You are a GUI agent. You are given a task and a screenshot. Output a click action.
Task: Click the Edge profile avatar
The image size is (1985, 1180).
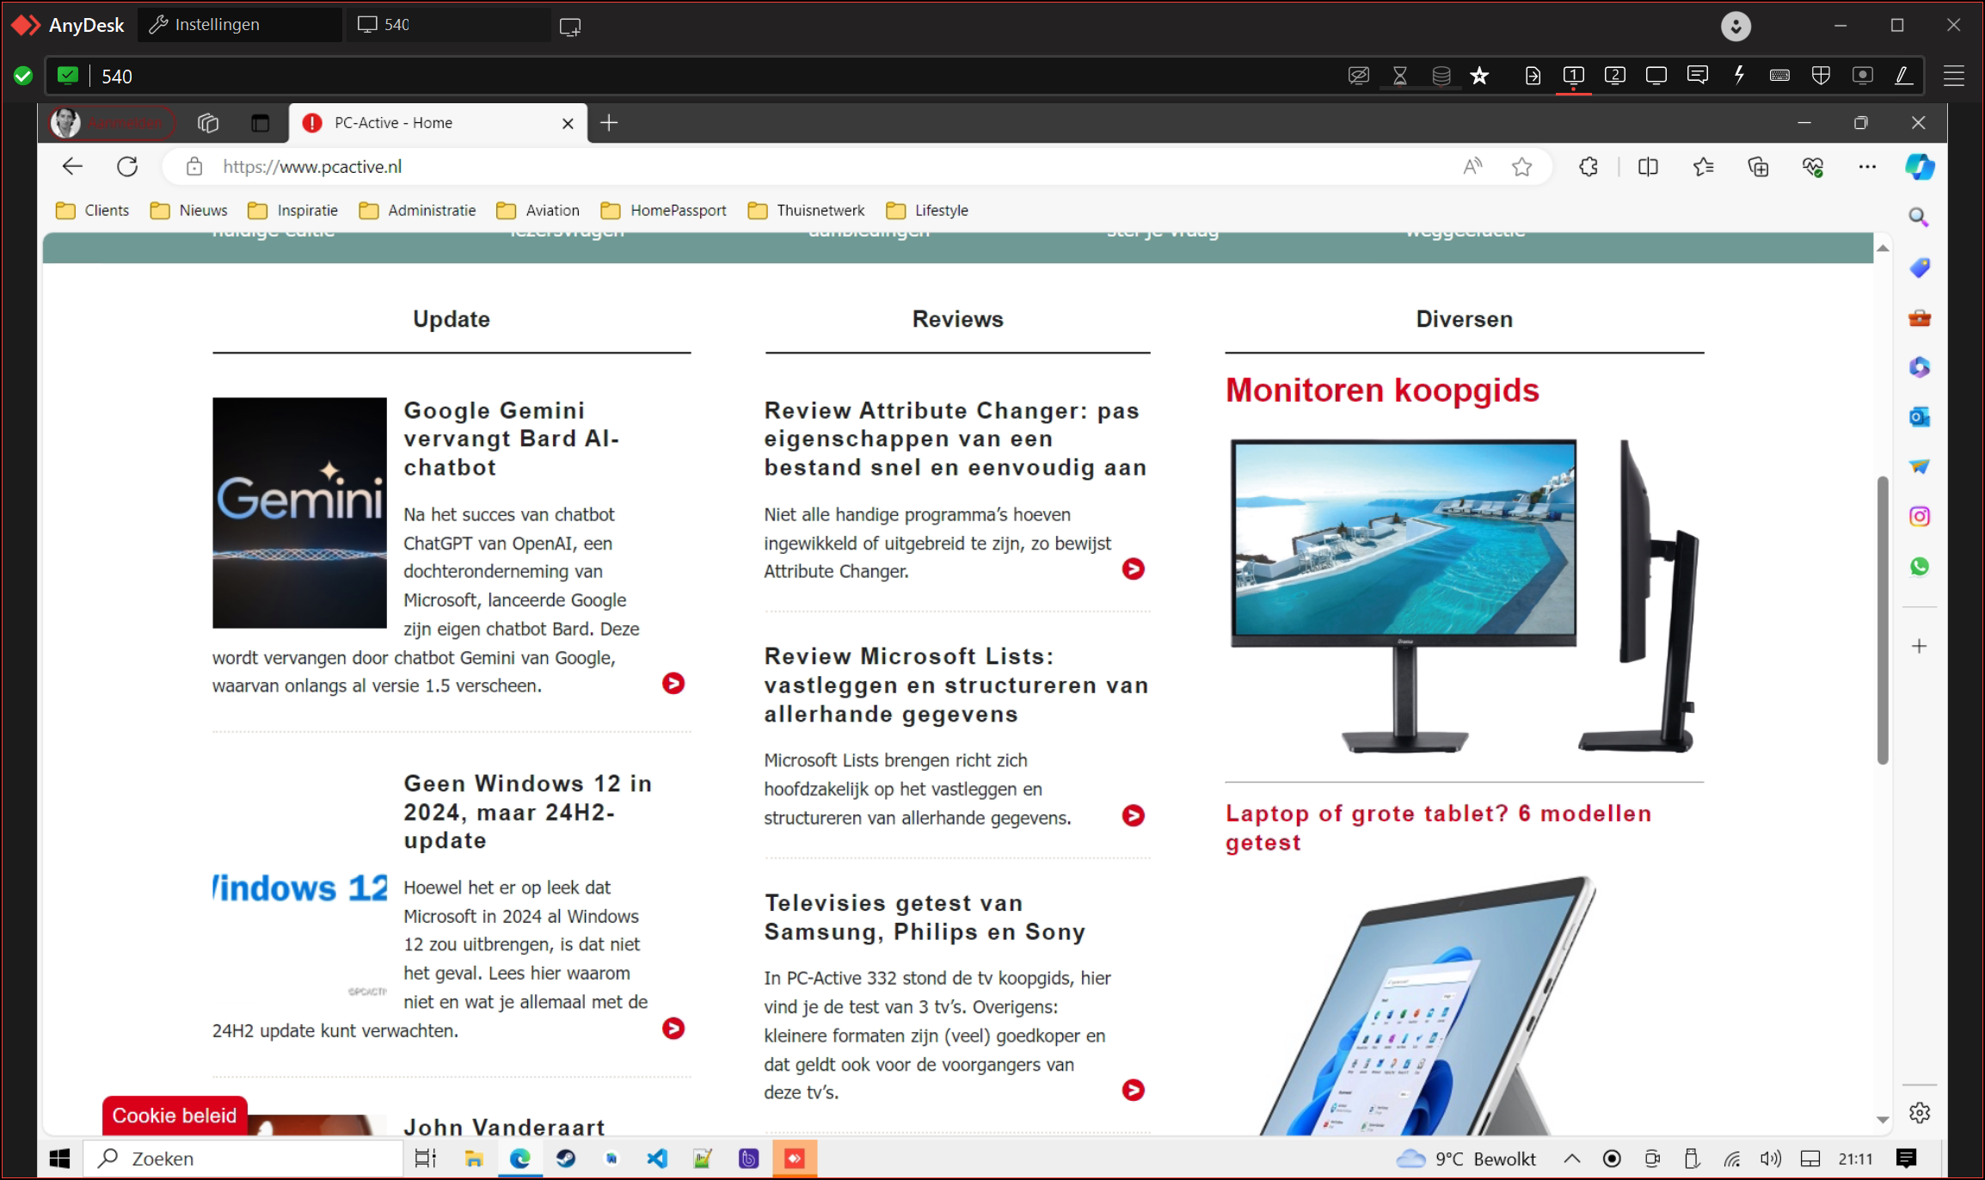tap(66, 123)
